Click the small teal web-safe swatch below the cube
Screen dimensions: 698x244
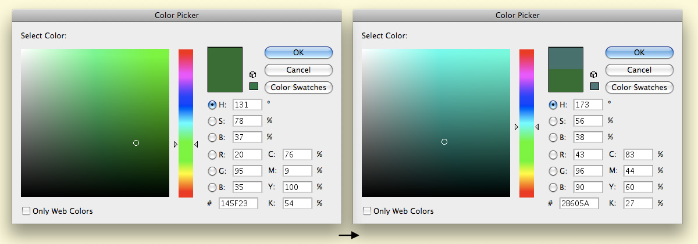(x=594, y=87)
